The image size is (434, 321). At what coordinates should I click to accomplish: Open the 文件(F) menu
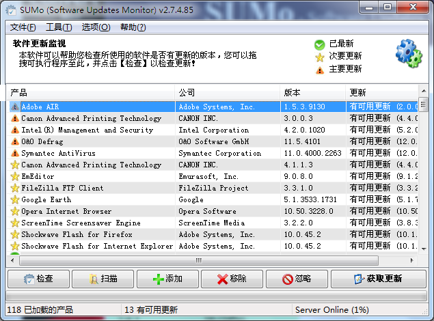23,27
